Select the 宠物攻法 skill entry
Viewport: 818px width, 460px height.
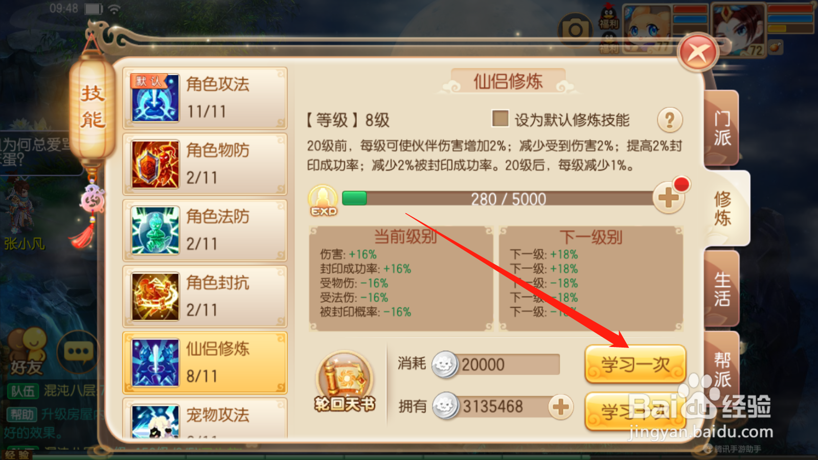click(205, 418)
